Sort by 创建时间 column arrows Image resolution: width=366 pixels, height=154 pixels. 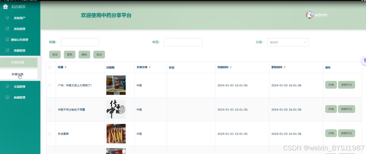231,67
